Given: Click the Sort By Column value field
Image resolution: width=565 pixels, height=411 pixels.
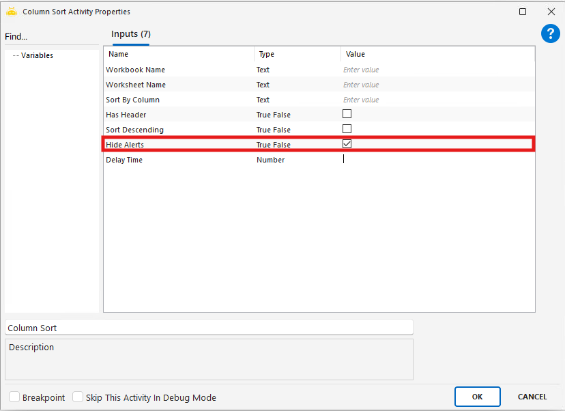Looking at the screenshot, I should 437,100.
